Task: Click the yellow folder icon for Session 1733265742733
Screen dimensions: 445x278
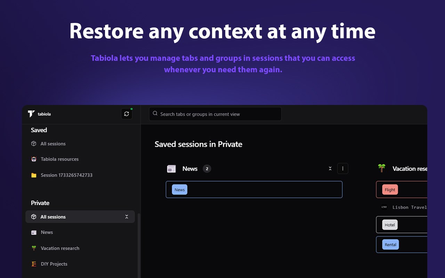Action: coord(34,175)
